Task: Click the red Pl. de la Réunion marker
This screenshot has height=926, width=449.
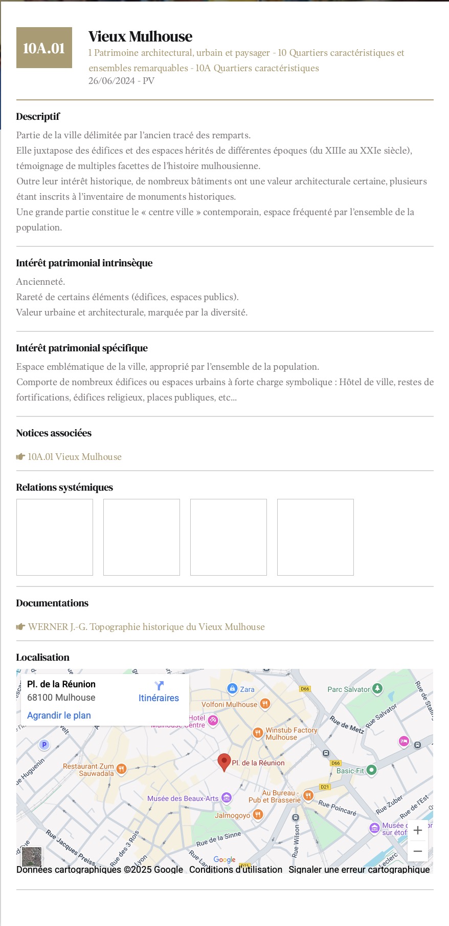Action: 224,762
